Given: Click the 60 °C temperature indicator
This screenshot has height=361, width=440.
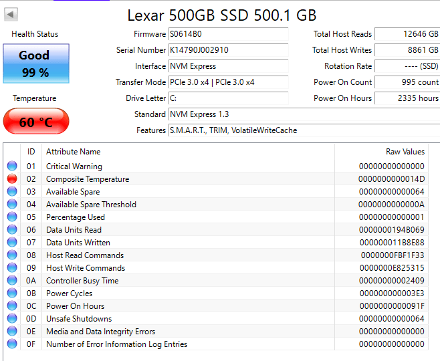Looking at the screenshot, I should pos(36,121).
